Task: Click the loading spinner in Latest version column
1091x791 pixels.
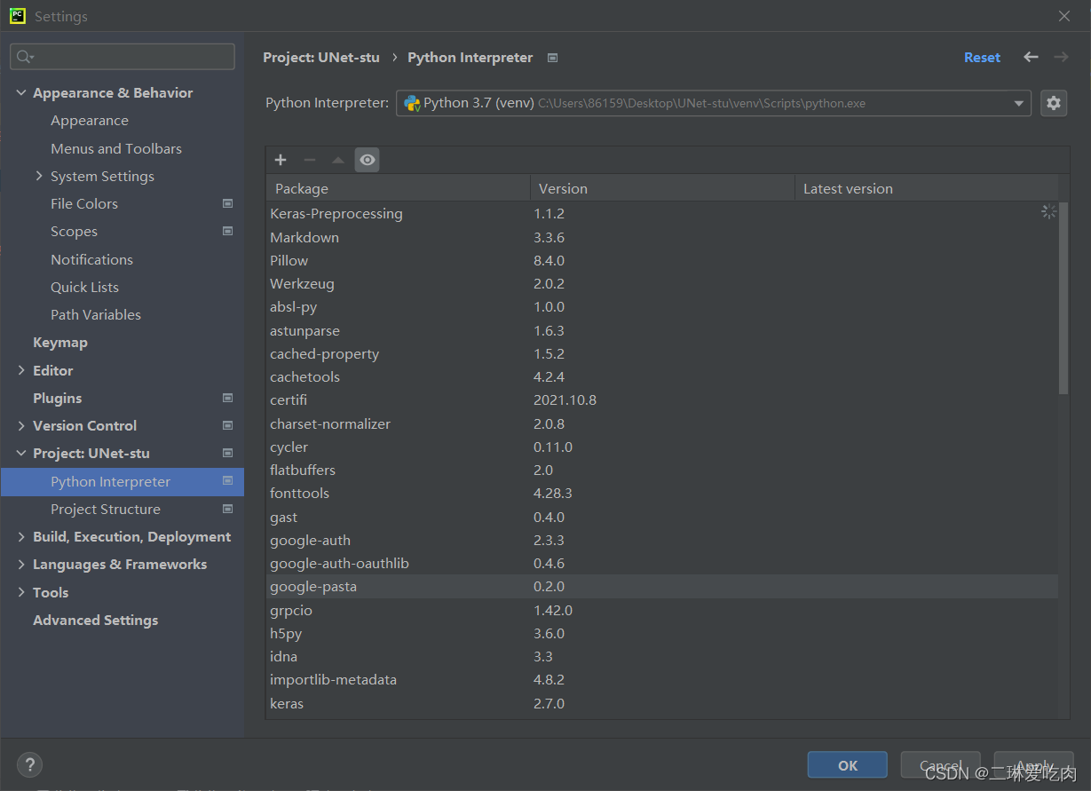Action: pyautogui.click(x=1048, y=212)
